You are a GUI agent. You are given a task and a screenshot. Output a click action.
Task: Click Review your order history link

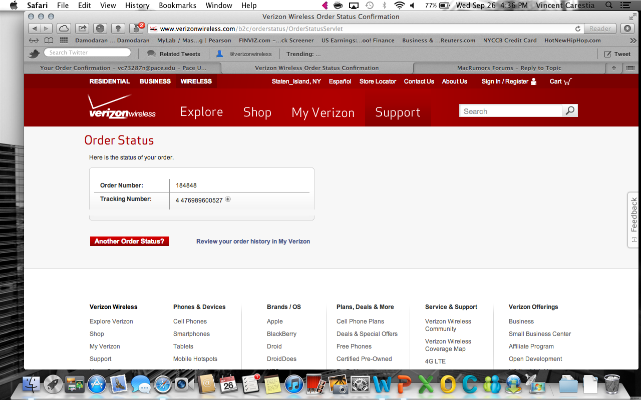(x=253, y=241)
